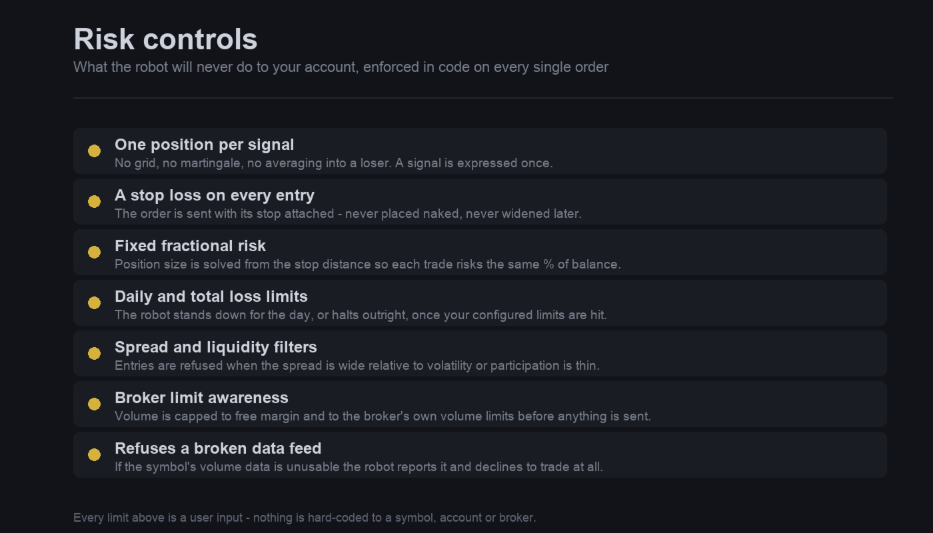The height and width of the screenshot is (533, 933).
Task: Select the yellow dot for Fixed fractional risk
Action: 94,252
